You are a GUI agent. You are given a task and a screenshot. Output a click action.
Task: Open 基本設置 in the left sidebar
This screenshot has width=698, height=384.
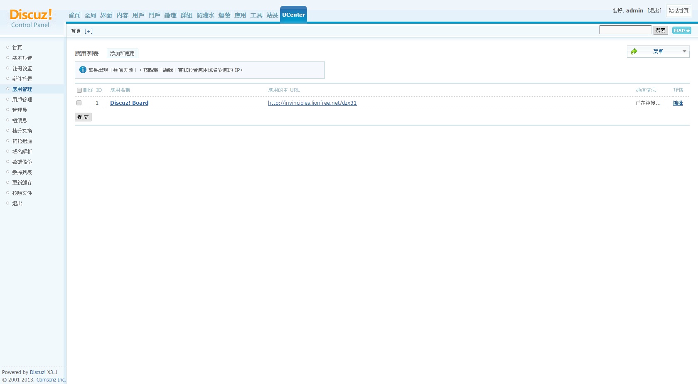[22, 58]
